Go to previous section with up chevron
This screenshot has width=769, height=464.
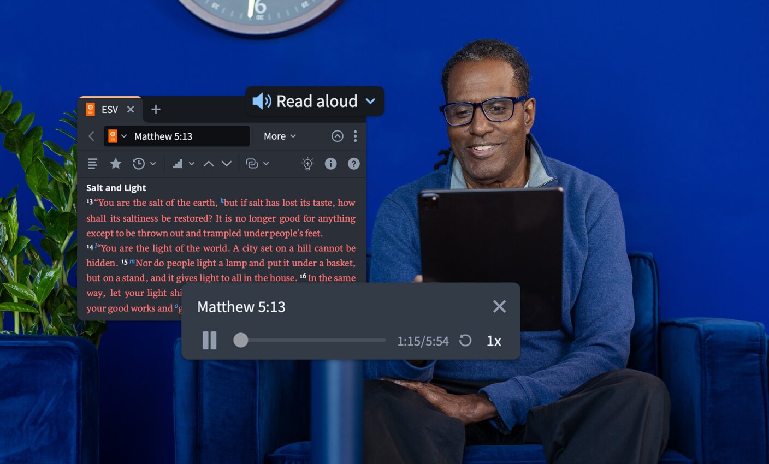click(209, 164)
